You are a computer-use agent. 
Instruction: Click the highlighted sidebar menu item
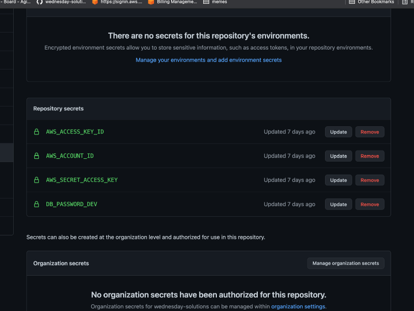coord(7,152)
